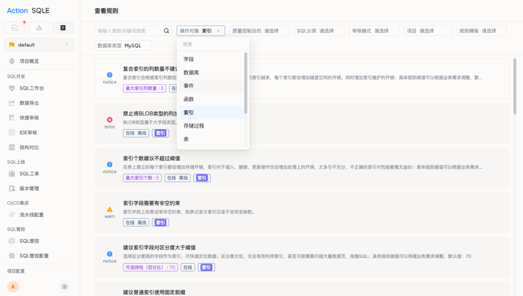Select the highlighted 索引 option
The height and width of the screenshot is (296, 523).
point(212,113)
